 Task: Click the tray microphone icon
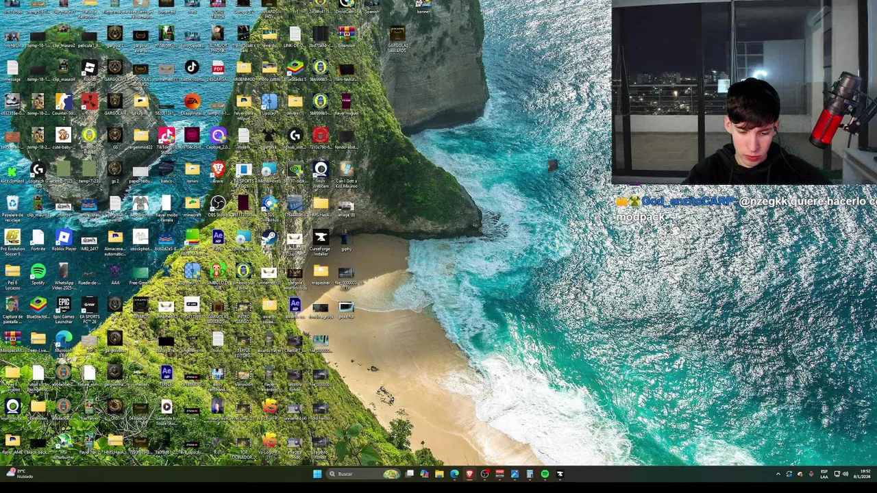pos(811,474)
